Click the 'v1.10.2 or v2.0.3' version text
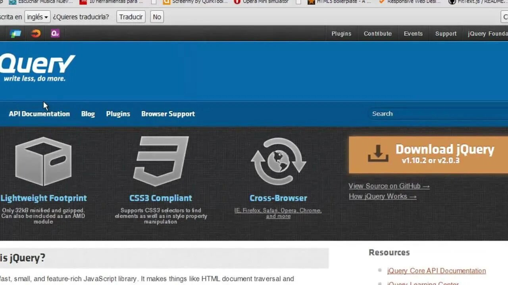 (x=431, y=161)
